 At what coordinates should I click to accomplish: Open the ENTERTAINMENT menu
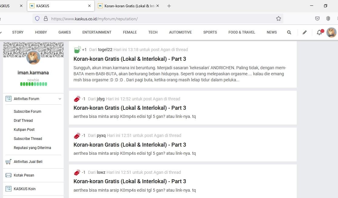97,32
